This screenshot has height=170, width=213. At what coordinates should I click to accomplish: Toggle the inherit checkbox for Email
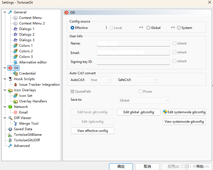tap(174, 52)
